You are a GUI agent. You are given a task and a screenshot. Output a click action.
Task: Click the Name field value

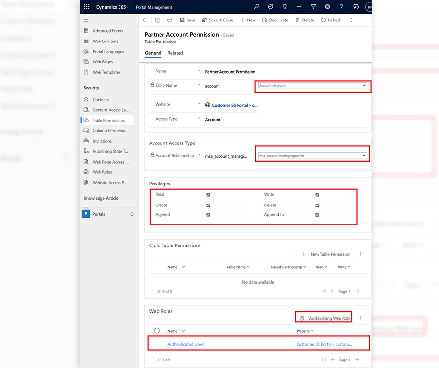230,72
